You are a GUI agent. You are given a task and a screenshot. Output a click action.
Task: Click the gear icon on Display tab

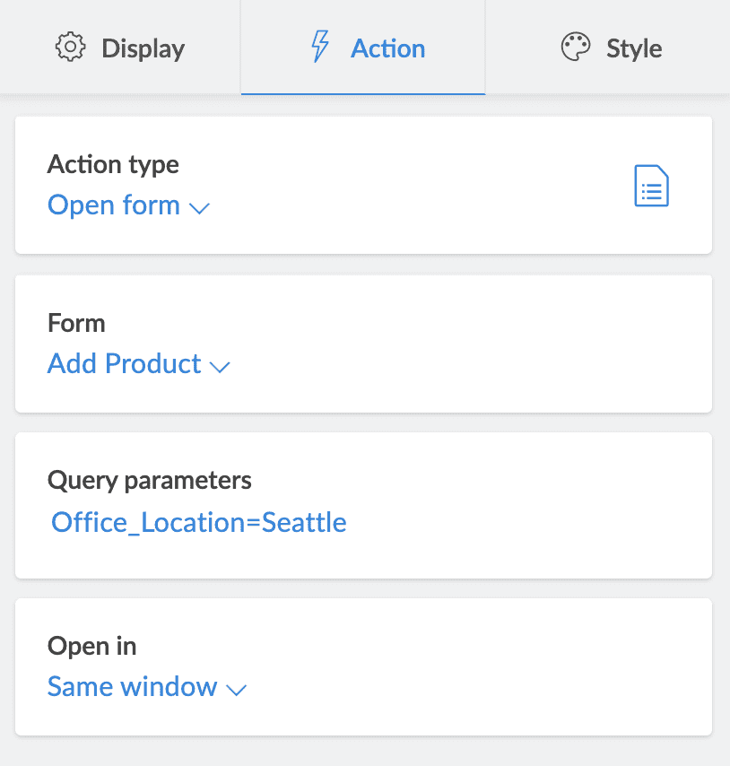tap(70, 48)
